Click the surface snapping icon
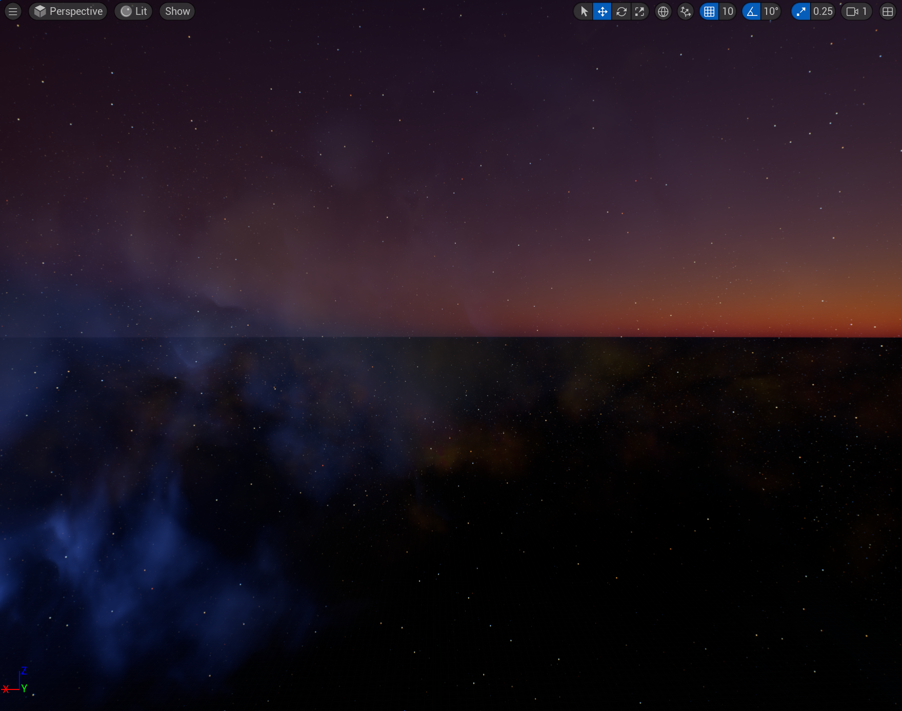Viewport: 902px width, 711px height. 685,11
